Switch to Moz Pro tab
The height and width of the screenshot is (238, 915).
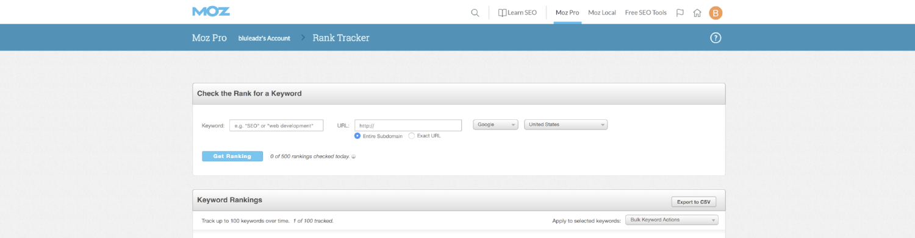[x=567, y=12]
